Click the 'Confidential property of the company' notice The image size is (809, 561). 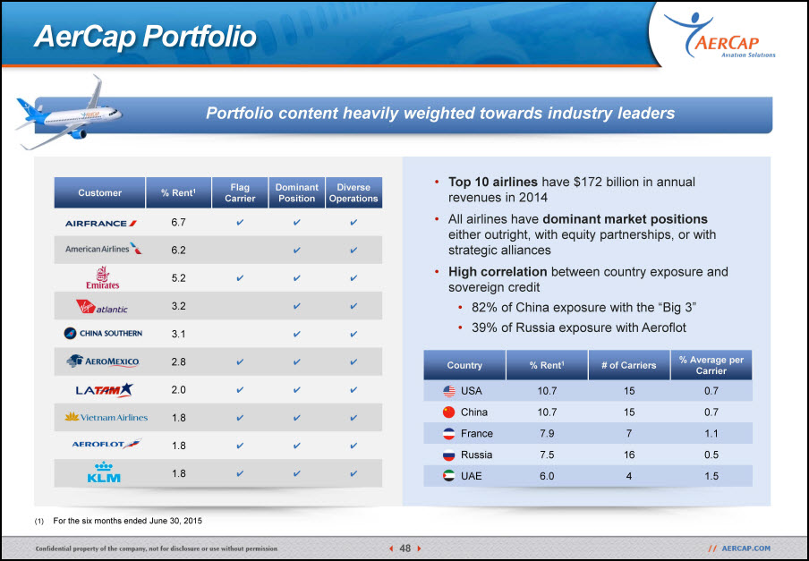click(x=157, y=548)
